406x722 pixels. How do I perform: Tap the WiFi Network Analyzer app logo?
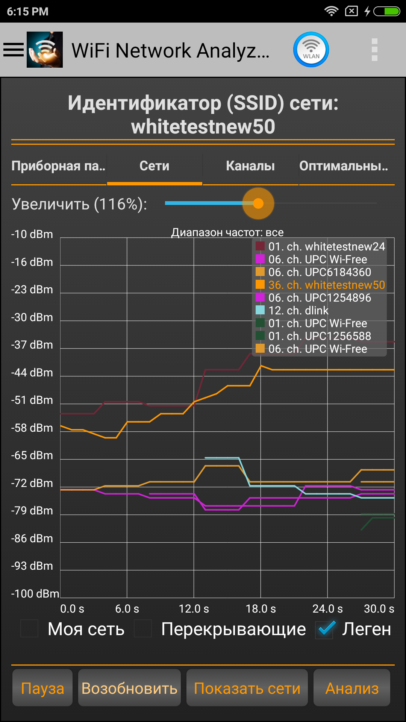pos(45,50)
